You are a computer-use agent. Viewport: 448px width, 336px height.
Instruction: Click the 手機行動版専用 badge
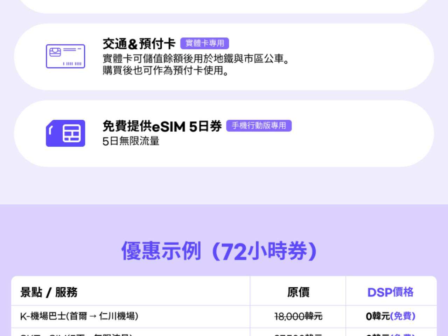coord(259,126)
